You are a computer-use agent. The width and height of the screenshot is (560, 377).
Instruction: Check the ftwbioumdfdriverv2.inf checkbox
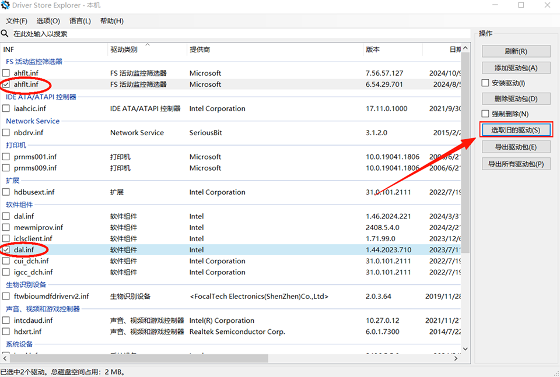pyautogui.click(x=6, y=296)
